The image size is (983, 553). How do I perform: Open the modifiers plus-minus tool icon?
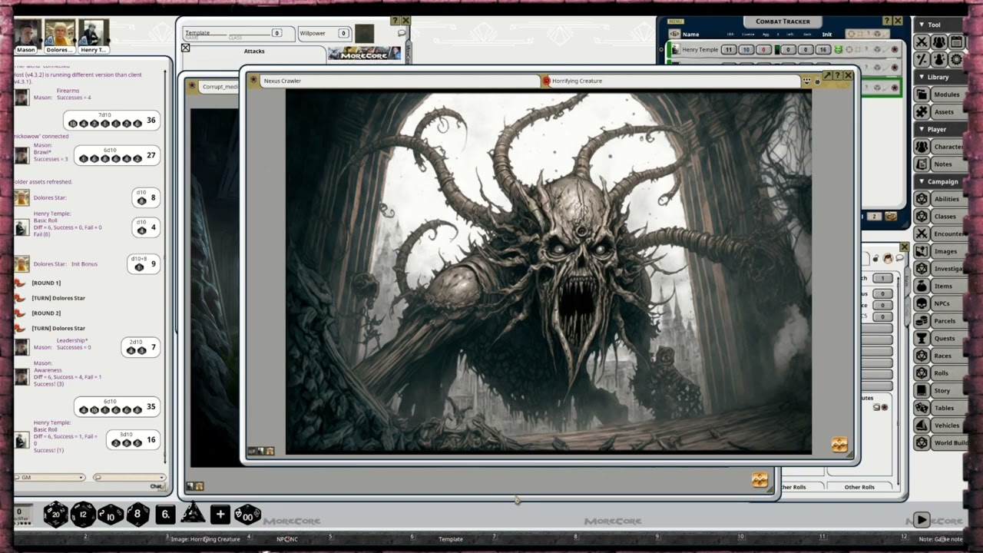[922, 59]
